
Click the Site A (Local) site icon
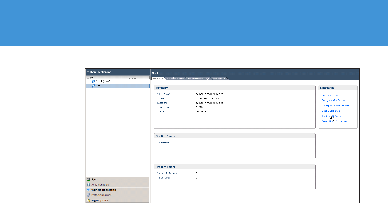pyautogui.click(x=94, y=81)
